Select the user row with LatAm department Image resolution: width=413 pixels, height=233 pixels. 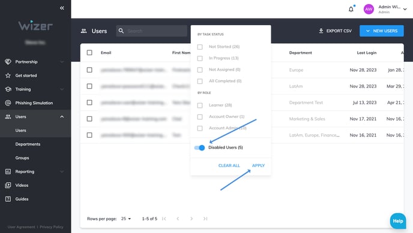[89, 86]
